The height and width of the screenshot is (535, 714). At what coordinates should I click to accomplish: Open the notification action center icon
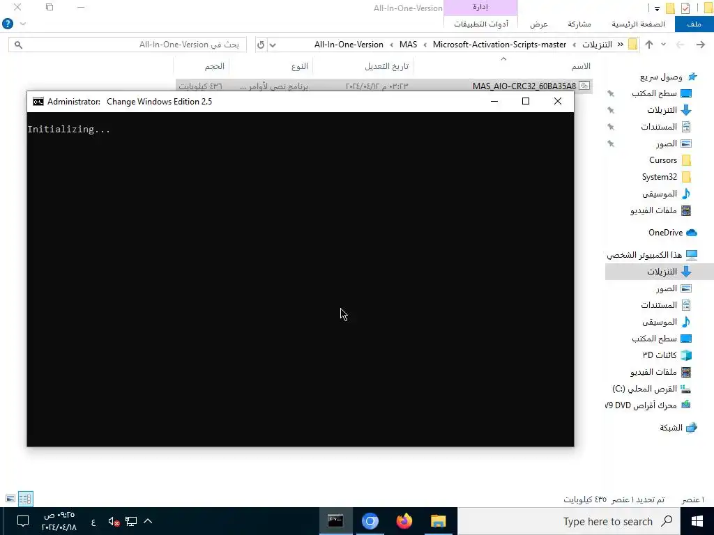tap(22, 521)
